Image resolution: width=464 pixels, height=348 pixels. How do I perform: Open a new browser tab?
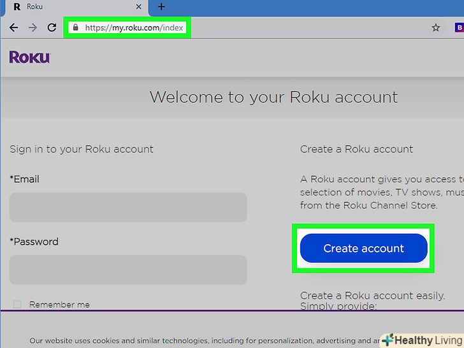click(x=161, y=7)
